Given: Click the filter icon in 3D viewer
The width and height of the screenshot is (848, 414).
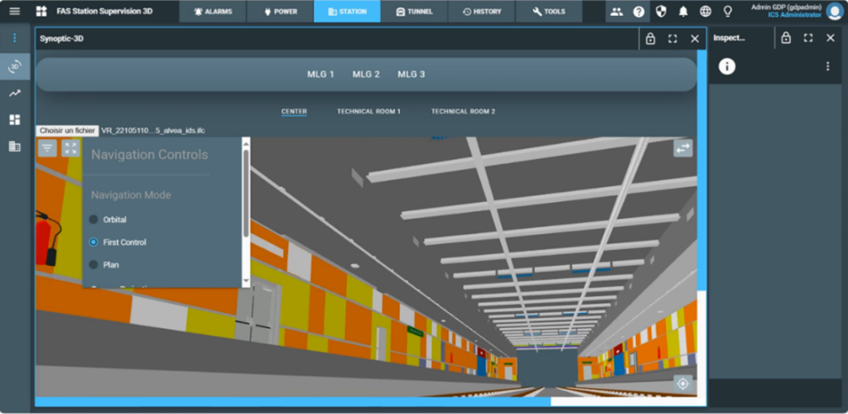Looking at the screenshot, I should (x=48, y=148).
